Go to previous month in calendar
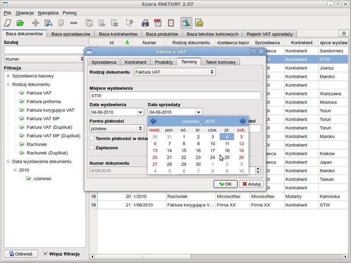The image size is (351, 263). coord(154,121)
